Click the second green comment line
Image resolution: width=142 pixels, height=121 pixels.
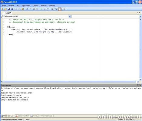(x=42, y=22)
